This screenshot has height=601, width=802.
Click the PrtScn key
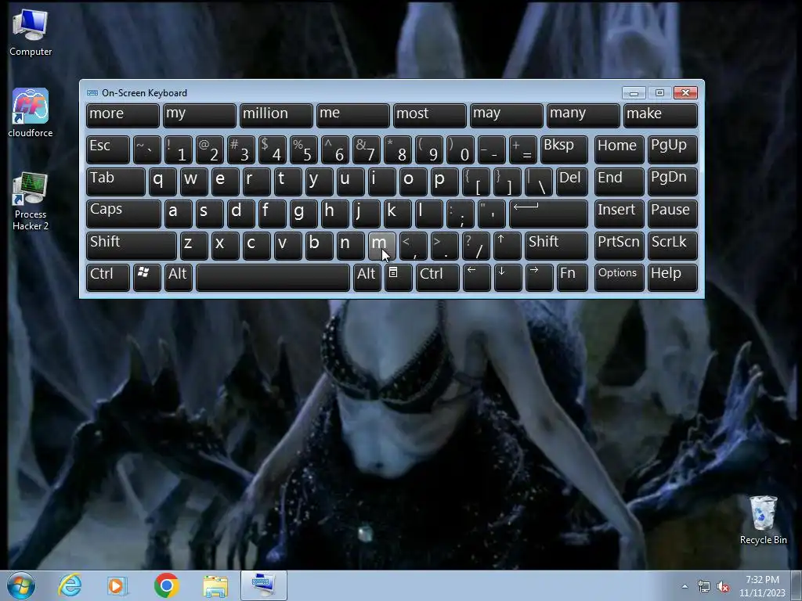point(619,246)
